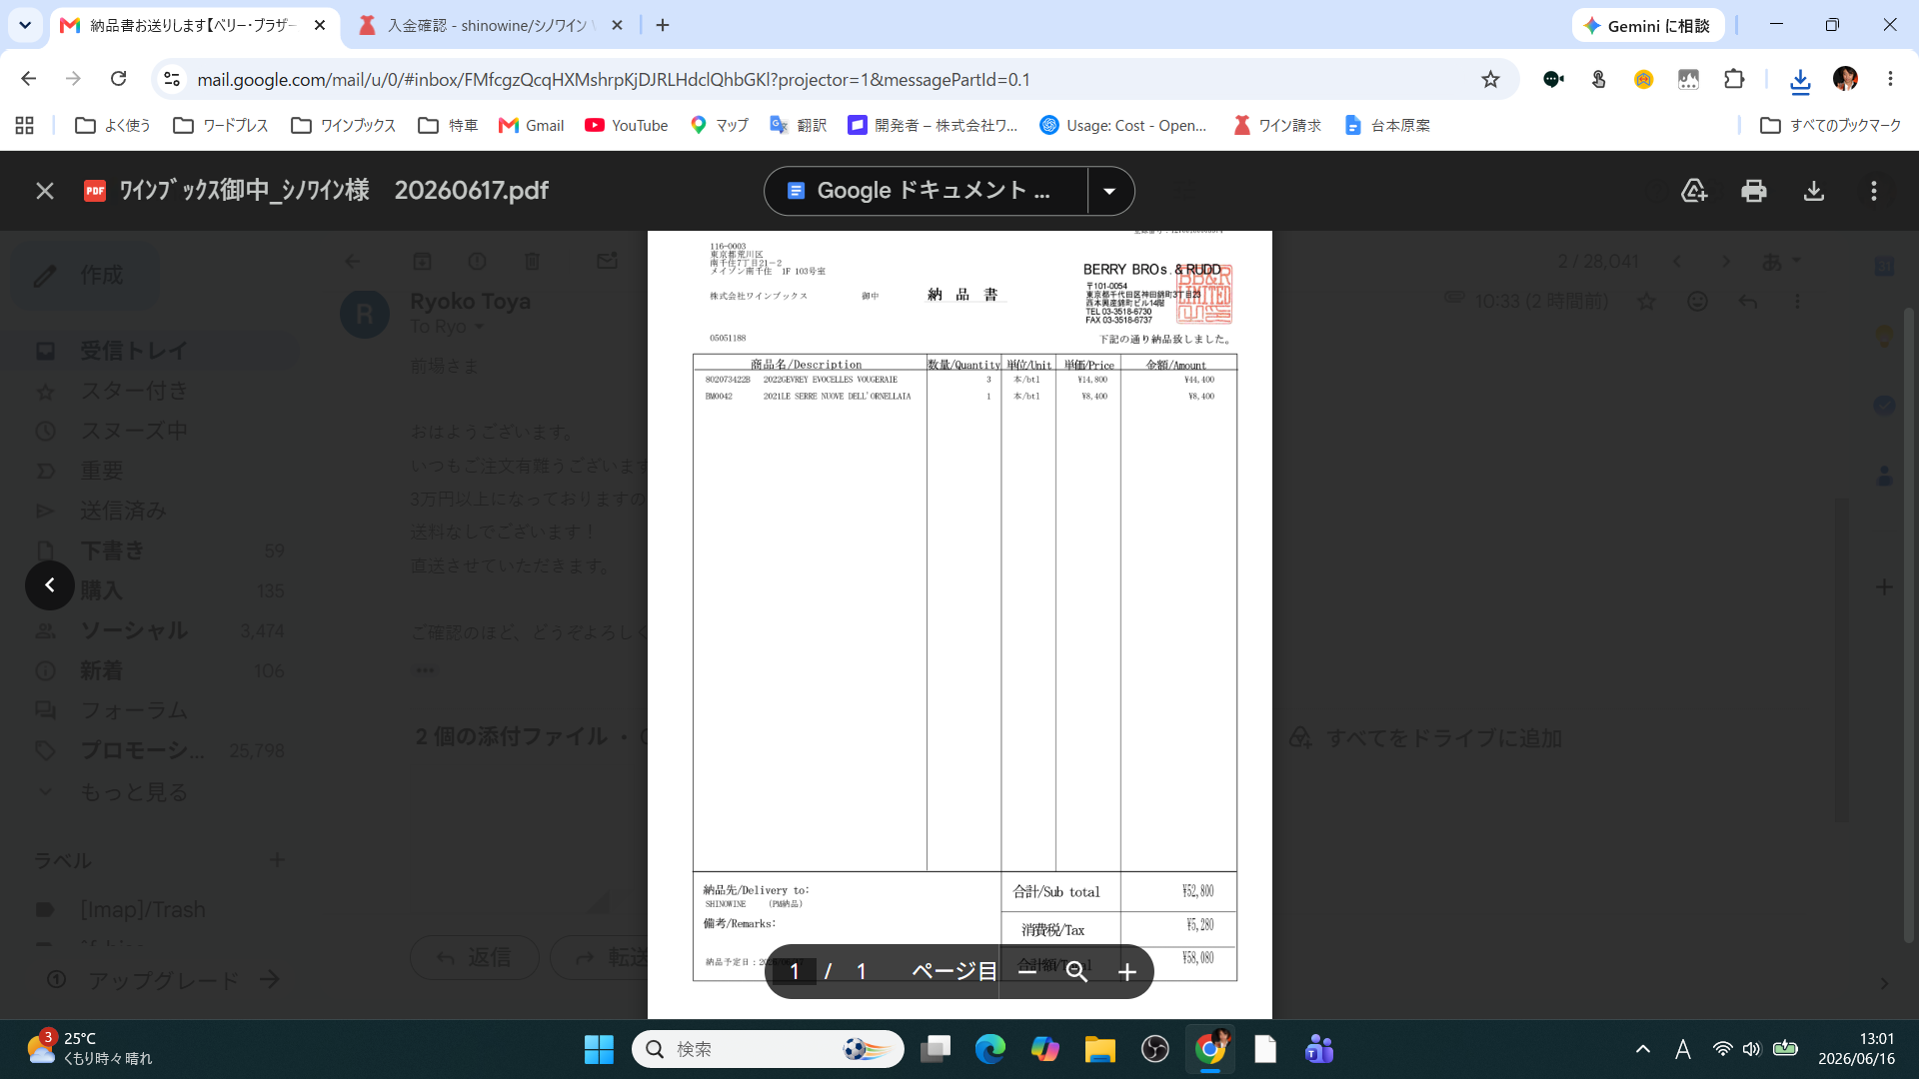Open the Gemini に相談 button
The height and width of the screenshot is (1079, 1919).
[1647, 25]
